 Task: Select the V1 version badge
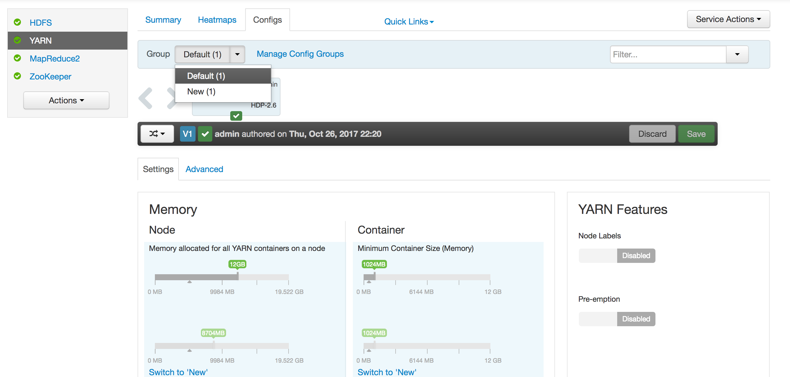(187, 134)
